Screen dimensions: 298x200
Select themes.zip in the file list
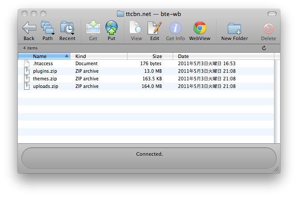45,79
